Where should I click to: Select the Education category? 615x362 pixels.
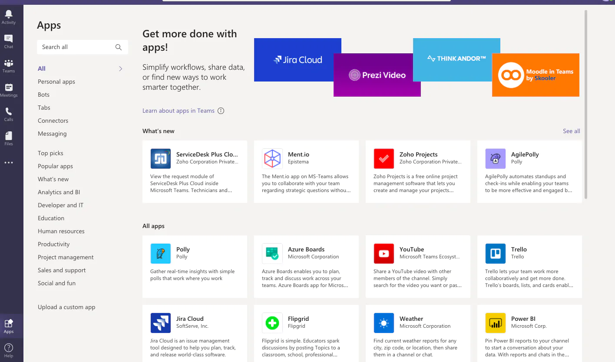coord(51,218)
